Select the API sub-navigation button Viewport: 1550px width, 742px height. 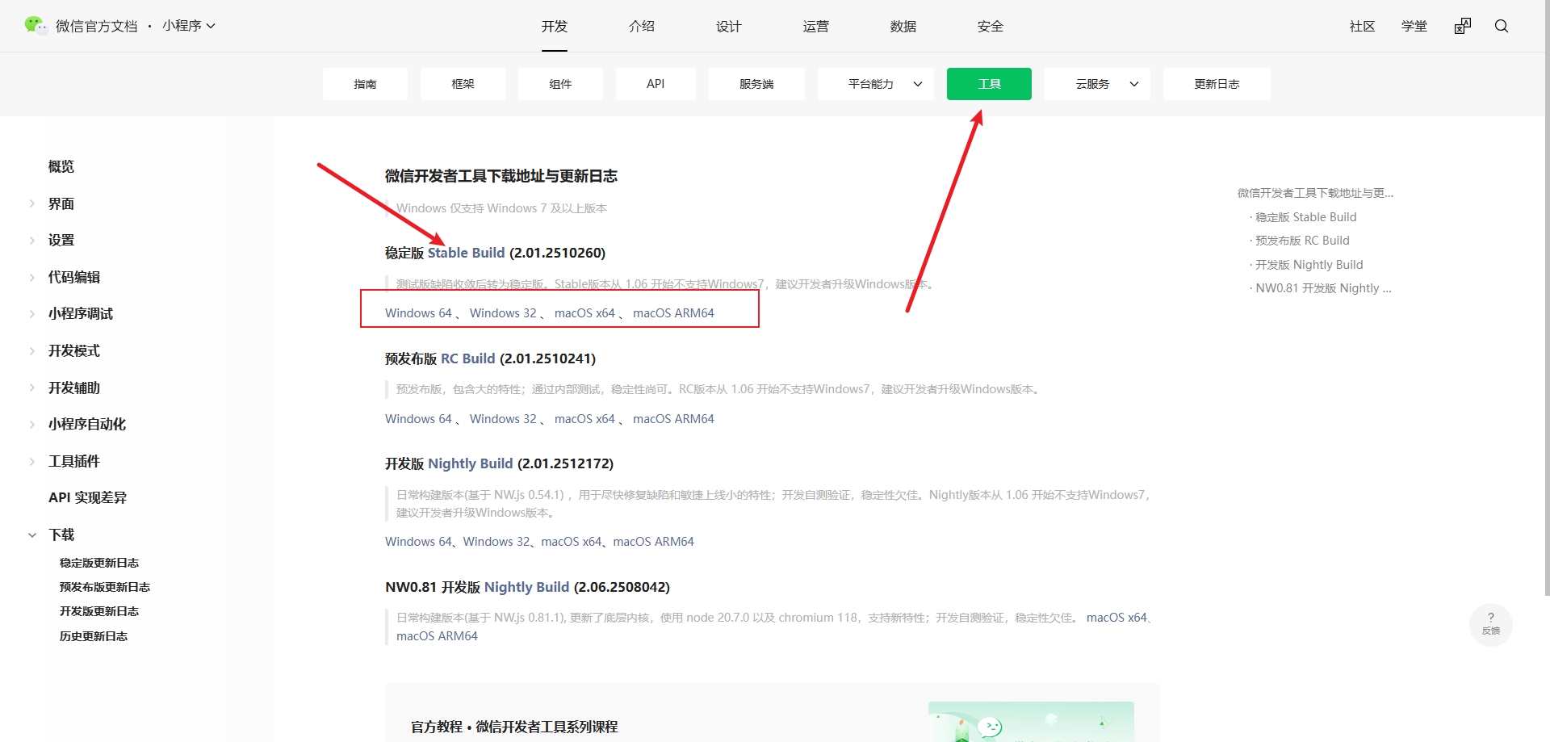656,84
